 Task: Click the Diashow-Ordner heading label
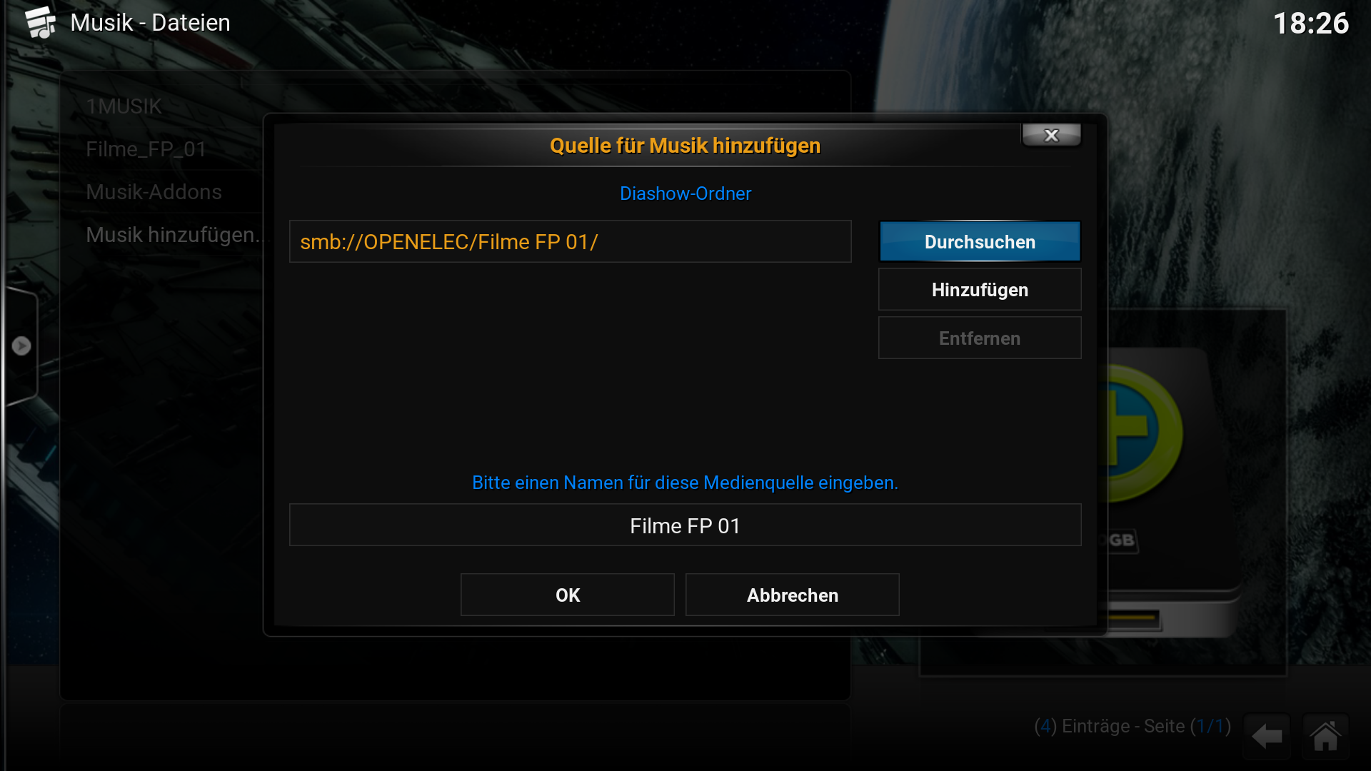(x=685, y=193)
